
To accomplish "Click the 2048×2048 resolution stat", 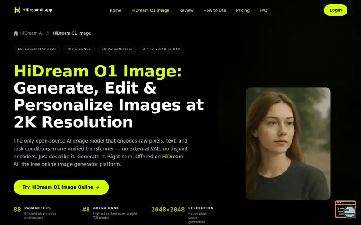I will tap(168, 210).
